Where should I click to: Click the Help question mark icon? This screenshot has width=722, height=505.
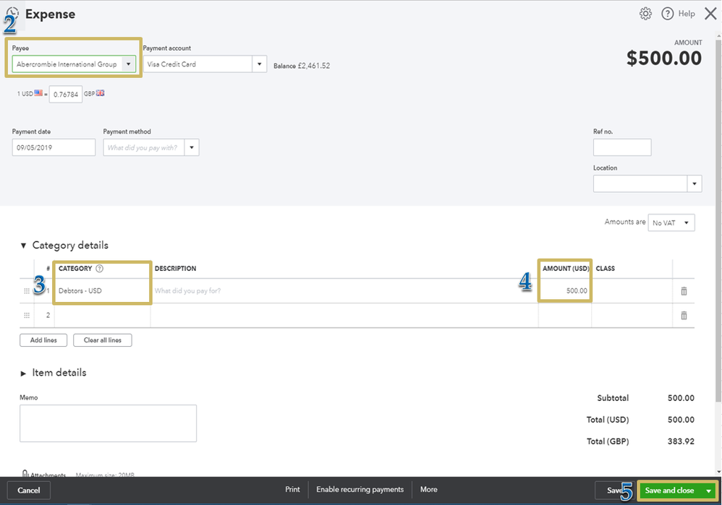coord(667,14)
